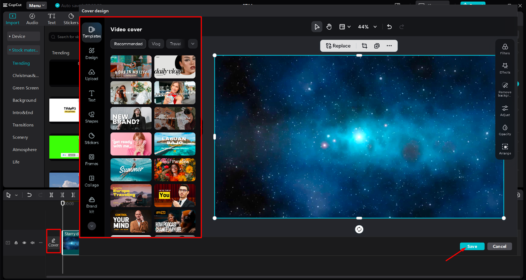This screenshot has height=280, width=526.
Task: Click the rotate handle below the image
Action: tap(359, 229)
